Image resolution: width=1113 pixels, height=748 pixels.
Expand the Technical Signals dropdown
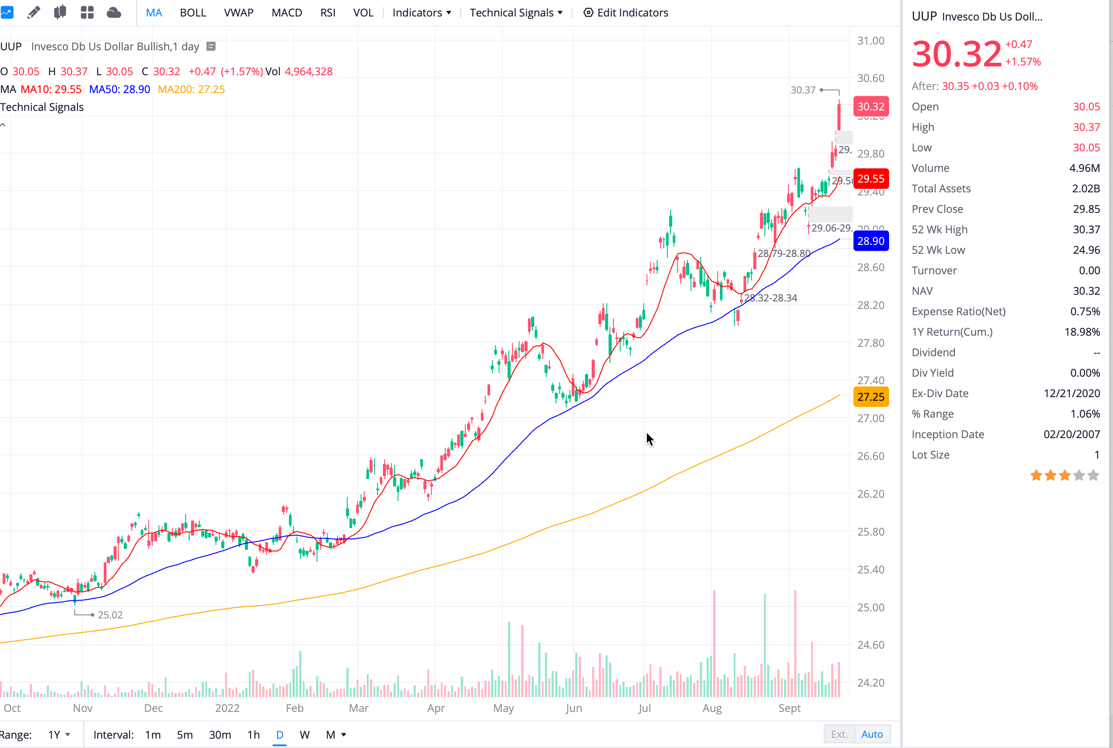pos(516,12)
